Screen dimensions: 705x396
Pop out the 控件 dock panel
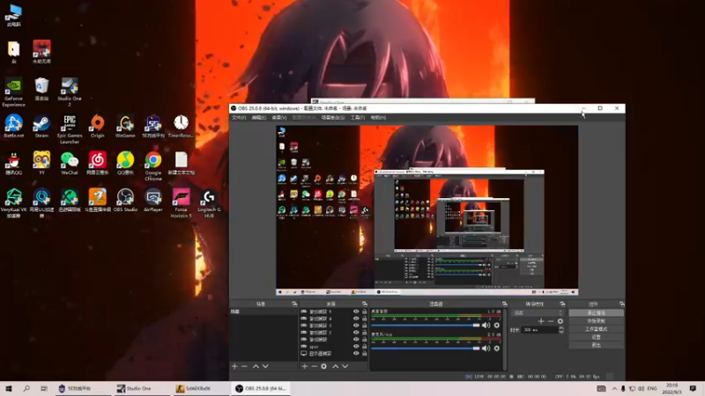coord(622,304)
